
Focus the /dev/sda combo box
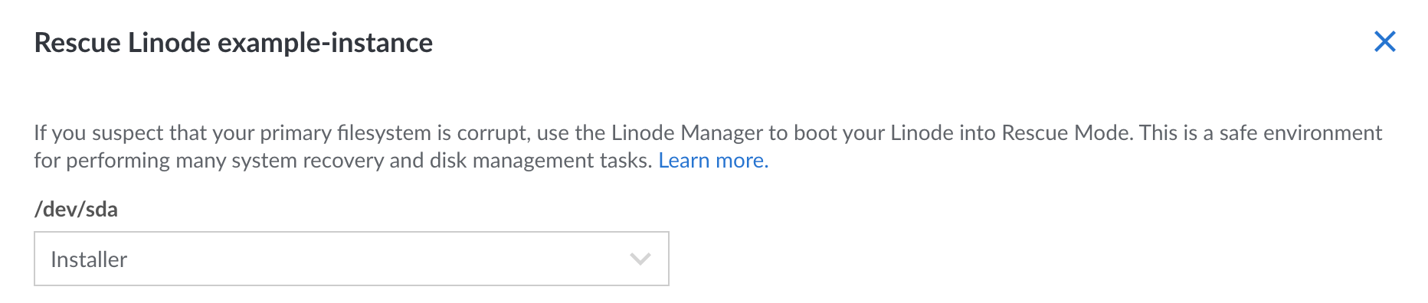click(352, 259)
